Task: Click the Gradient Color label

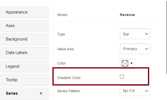Action: 69,78
